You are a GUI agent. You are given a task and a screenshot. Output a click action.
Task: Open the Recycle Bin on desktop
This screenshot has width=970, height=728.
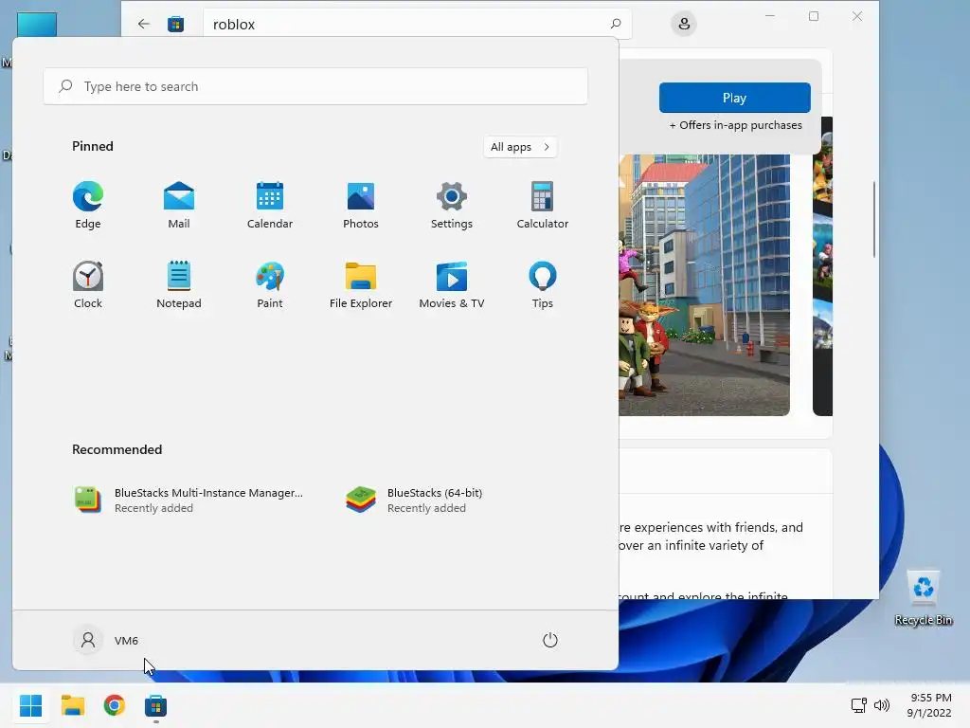(923, 598)
